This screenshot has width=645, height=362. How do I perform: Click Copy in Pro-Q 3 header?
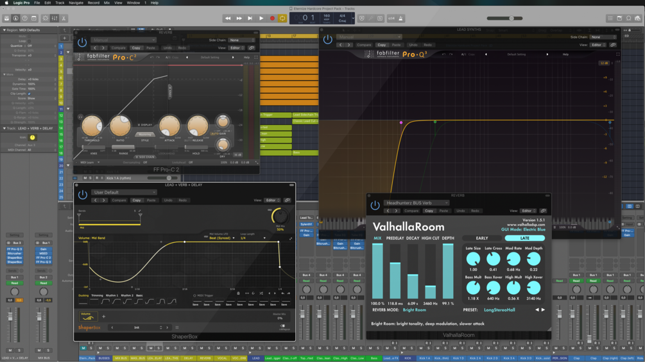[382, 45]
